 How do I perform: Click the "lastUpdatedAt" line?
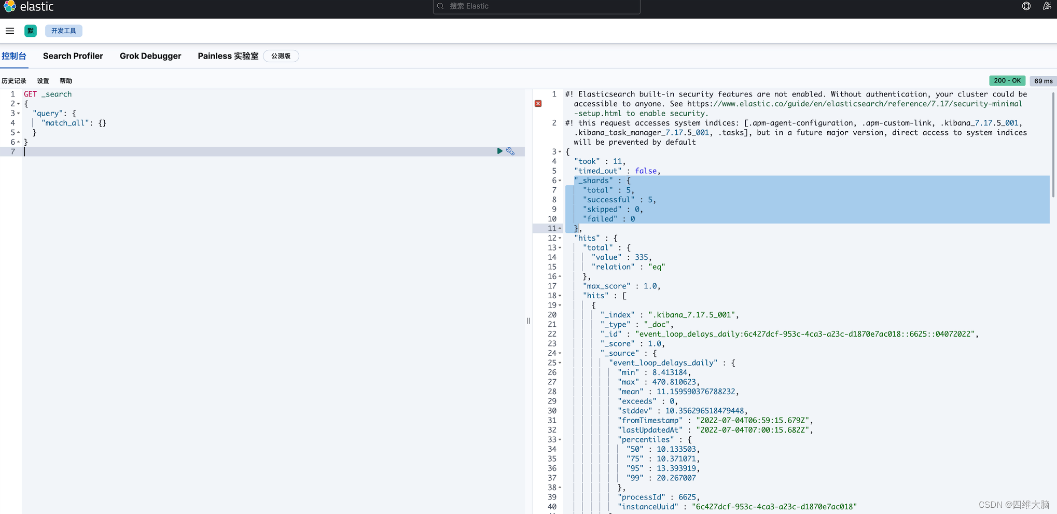tap(715, 430)
